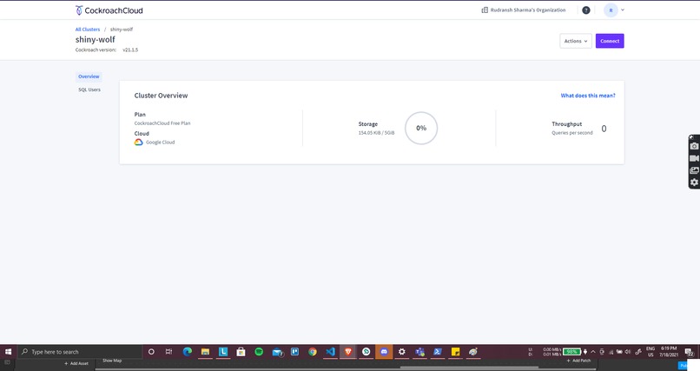This screenshot has height=371, width=700.
Task: Click the CockroachCloud Free Plan text
Action: 162,123
